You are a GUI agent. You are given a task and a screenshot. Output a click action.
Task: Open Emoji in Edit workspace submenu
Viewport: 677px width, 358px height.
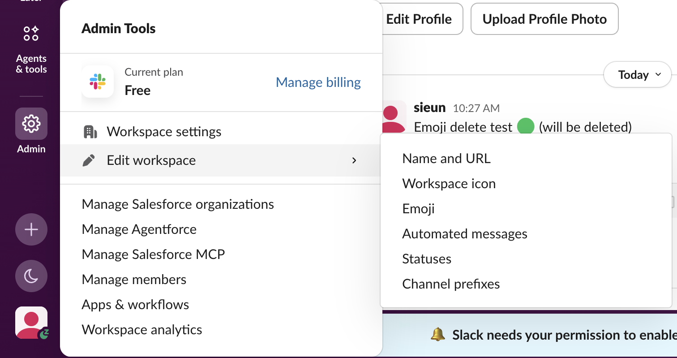[x=526, y=209]
